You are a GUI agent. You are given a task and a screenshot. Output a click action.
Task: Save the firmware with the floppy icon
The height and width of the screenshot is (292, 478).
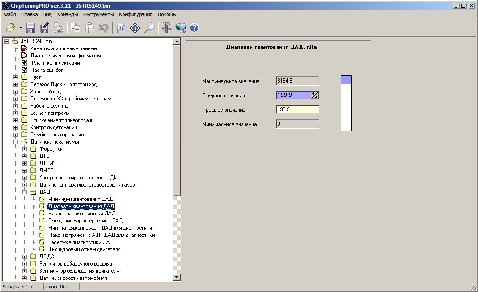31,28
